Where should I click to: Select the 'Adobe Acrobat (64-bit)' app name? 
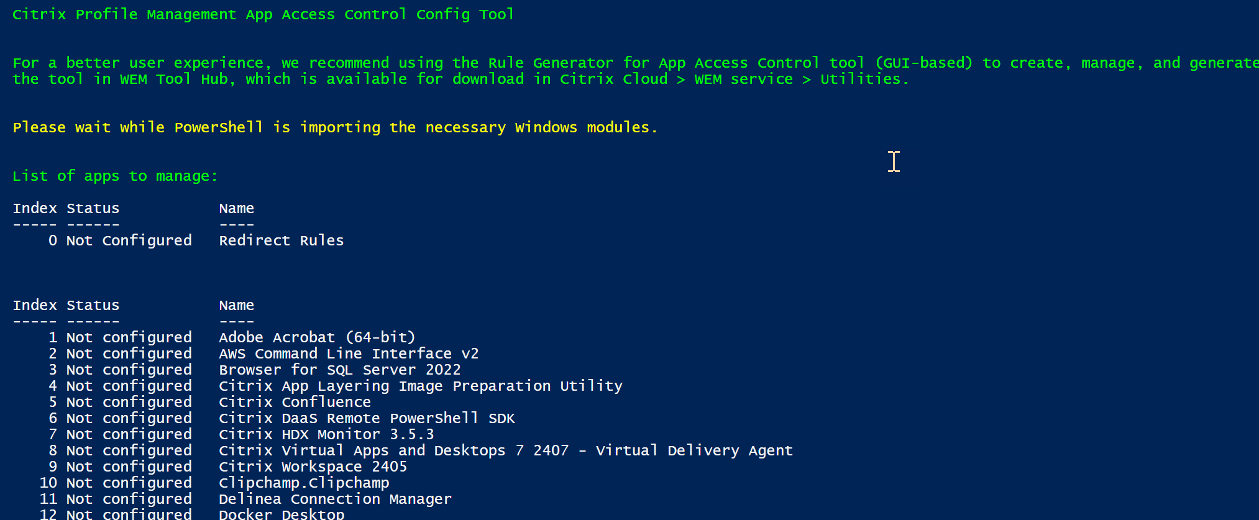pyautogui.click(x=317, y=337)
